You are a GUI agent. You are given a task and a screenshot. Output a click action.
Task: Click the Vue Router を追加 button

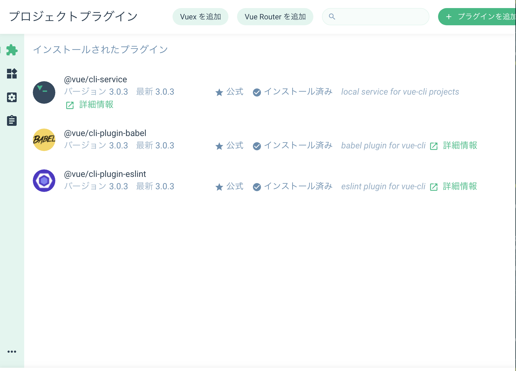275,17
